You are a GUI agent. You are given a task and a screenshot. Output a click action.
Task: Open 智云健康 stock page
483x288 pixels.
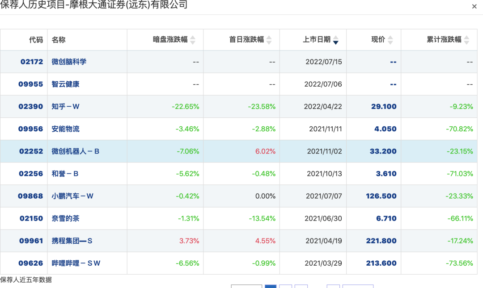(65, 84)
